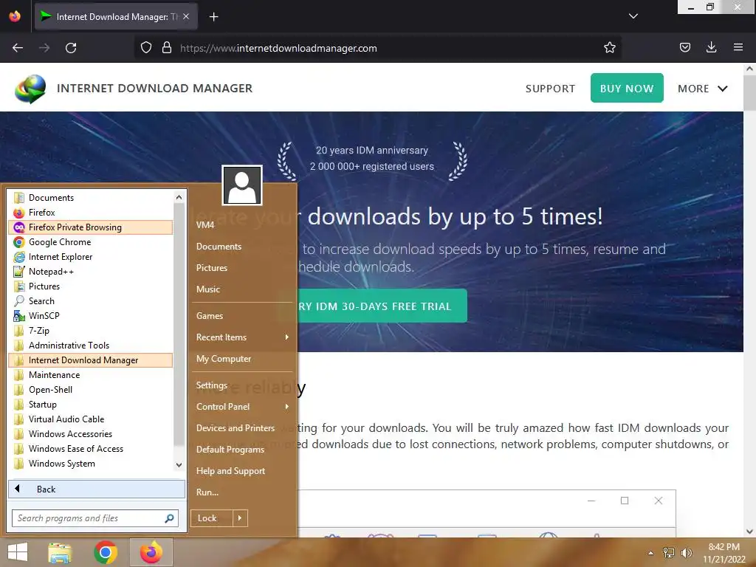Expand the Administrative Tools folder
Viewport: 756px width, 567px height.
tap(90, 346)
